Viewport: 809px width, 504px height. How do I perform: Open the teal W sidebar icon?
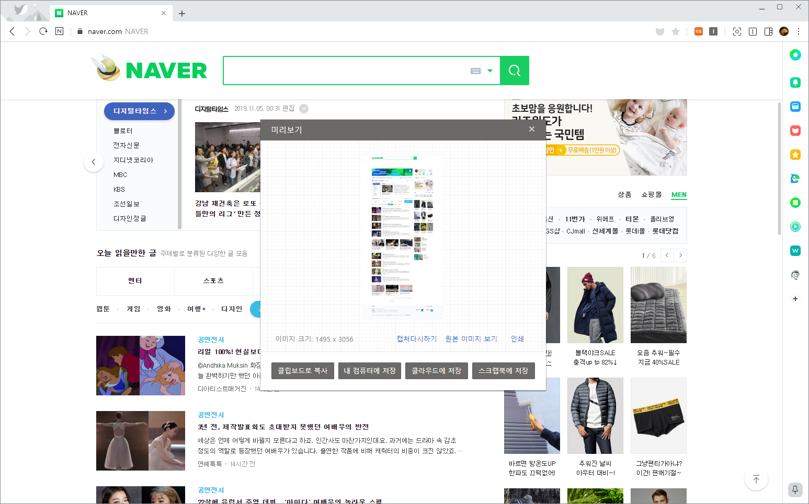click(x=795, y=251)
